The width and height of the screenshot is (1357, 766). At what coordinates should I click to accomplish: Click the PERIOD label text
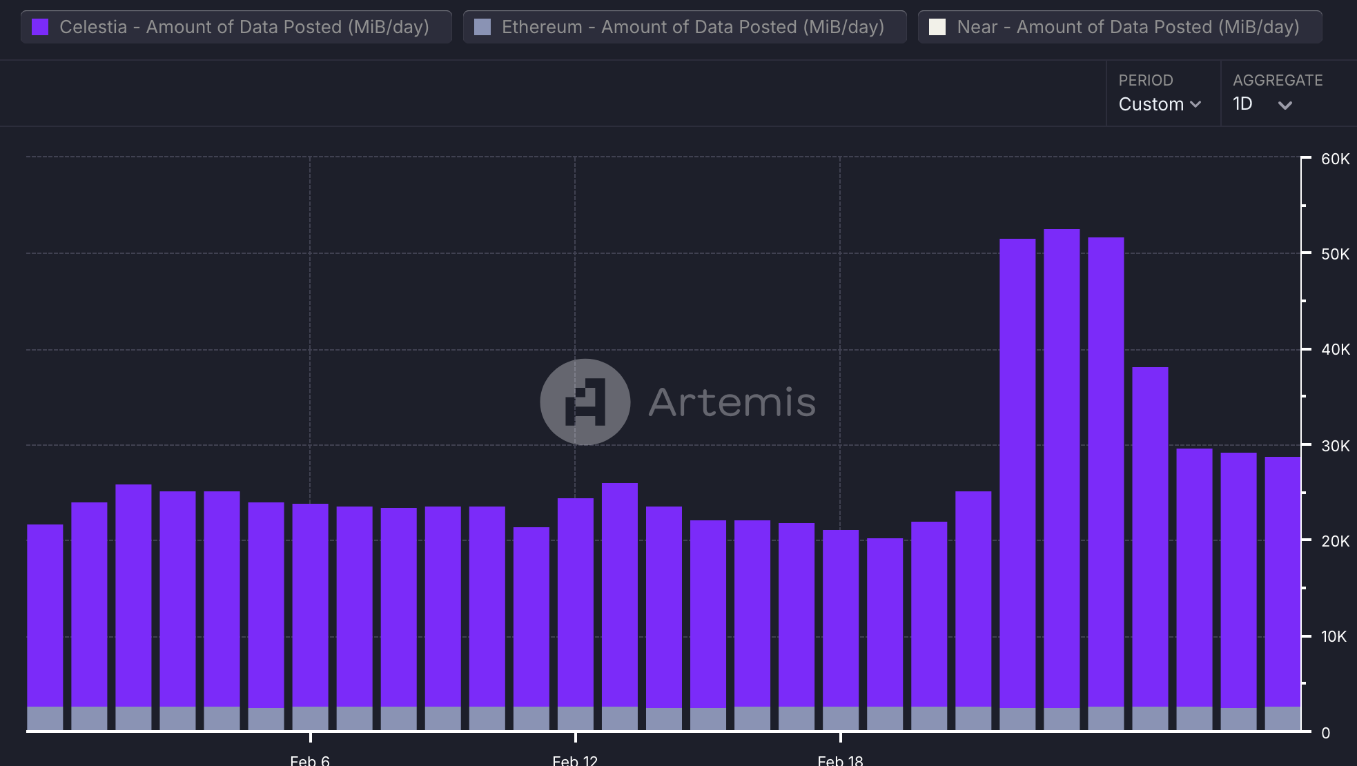point(1146,80)
